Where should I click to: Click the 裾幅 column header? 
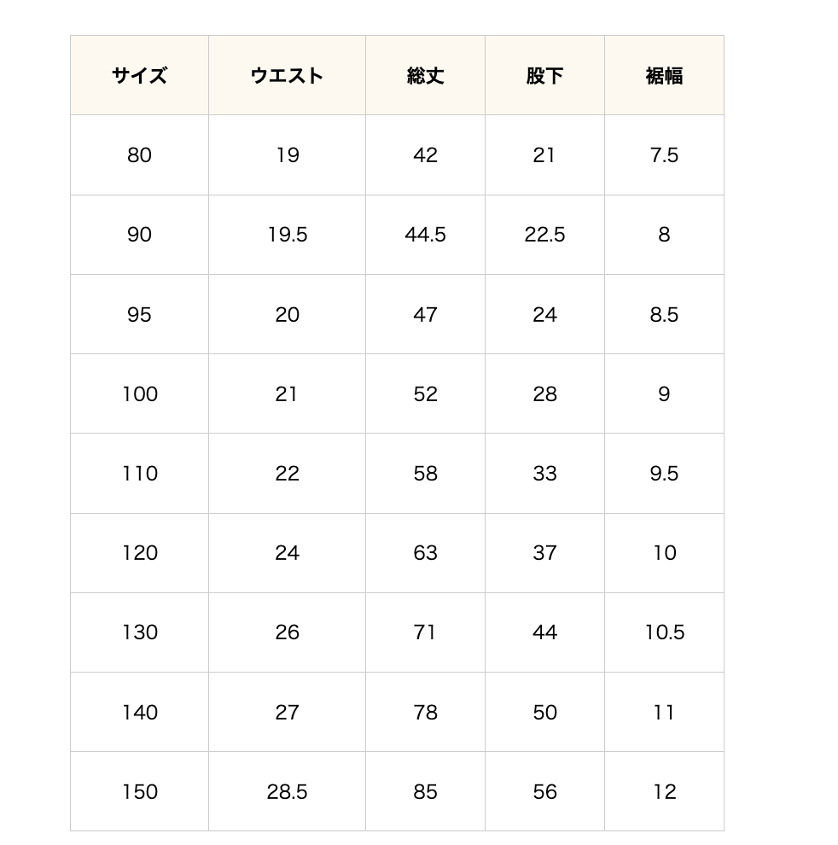point(664,76)
